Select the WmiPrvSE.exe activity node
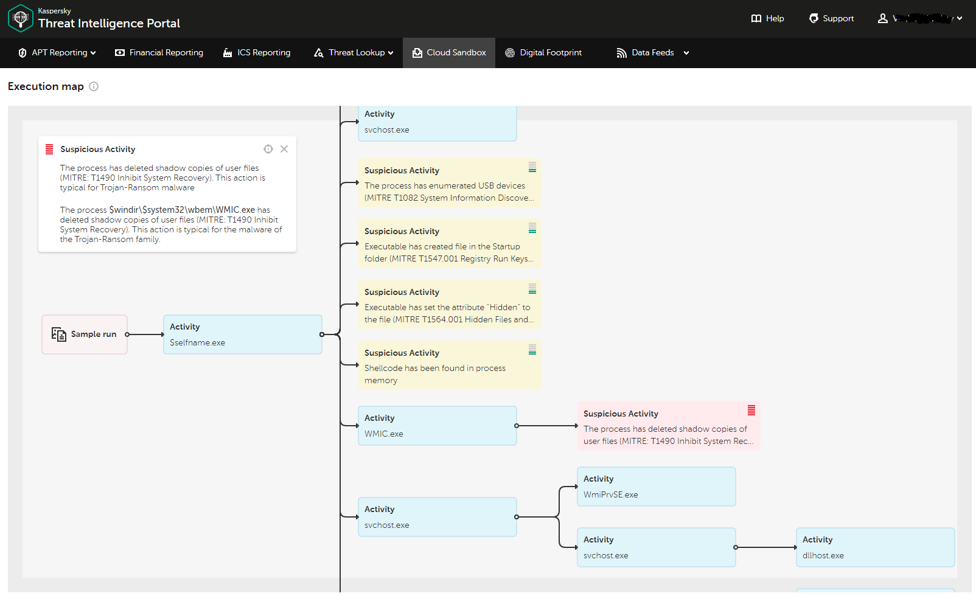The image size is (976, 596). [657, 487]
